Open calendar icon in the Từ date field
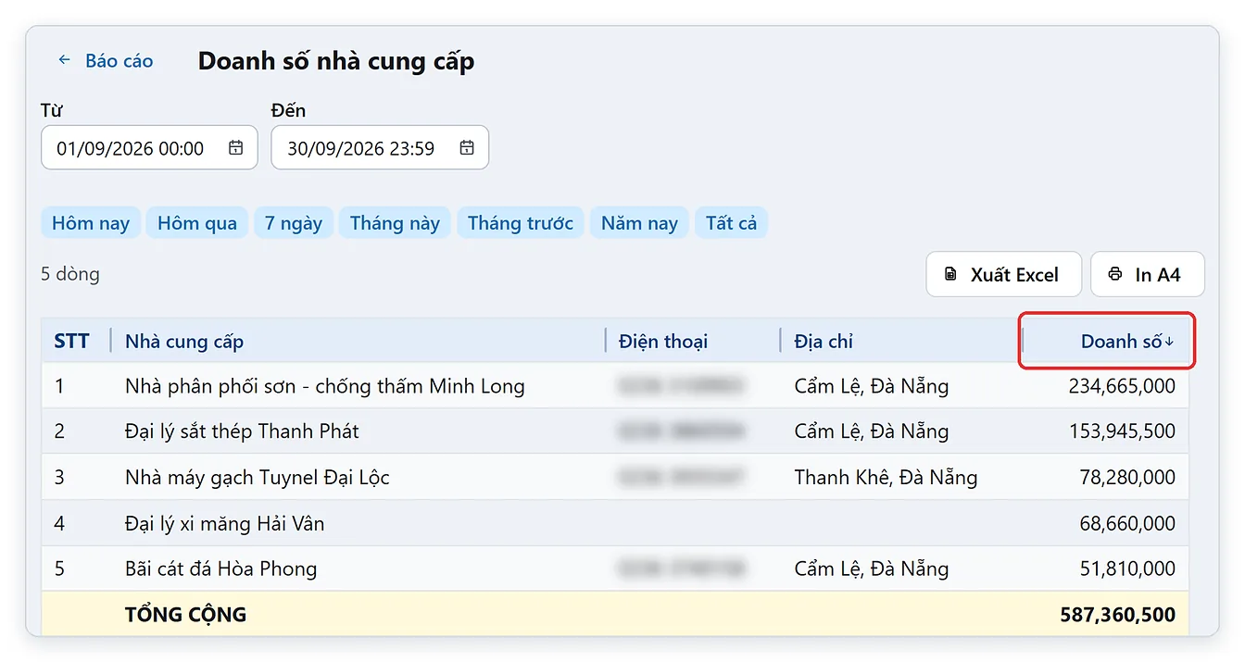The width and height of the screenshot is (1245, 662). (x=236, y=148)
